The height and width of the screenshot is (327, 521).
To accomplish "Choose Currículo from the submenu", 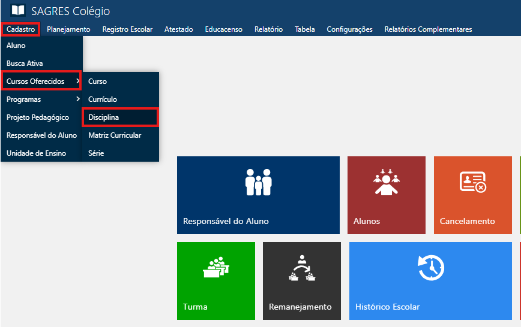I will click(x=121, y=99).
